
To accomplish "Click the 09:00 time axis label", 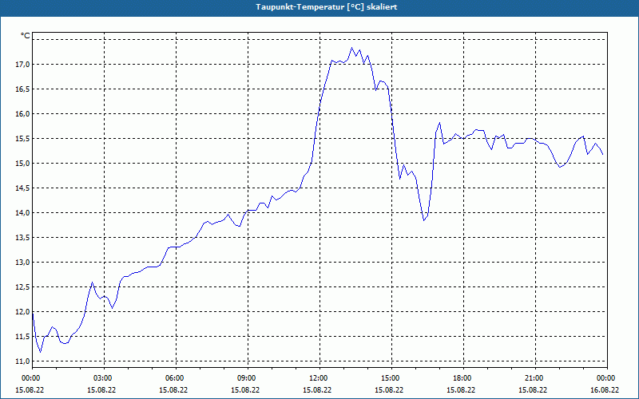I will click(248, 377).
